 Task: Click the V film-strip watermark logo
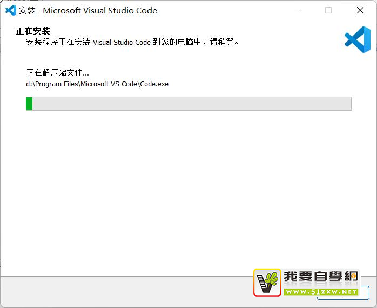coord(267,283)
